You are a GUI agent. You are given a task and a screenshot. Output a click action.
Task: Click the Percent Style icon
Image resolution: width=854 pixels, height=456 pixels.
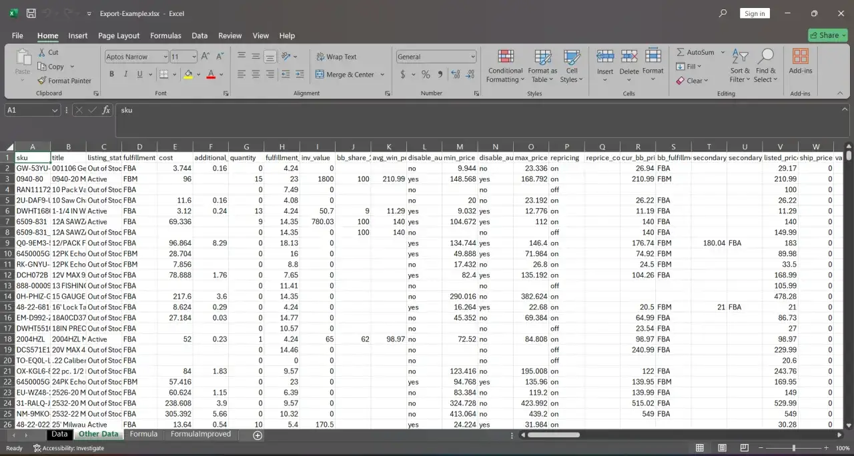(426, 75)
